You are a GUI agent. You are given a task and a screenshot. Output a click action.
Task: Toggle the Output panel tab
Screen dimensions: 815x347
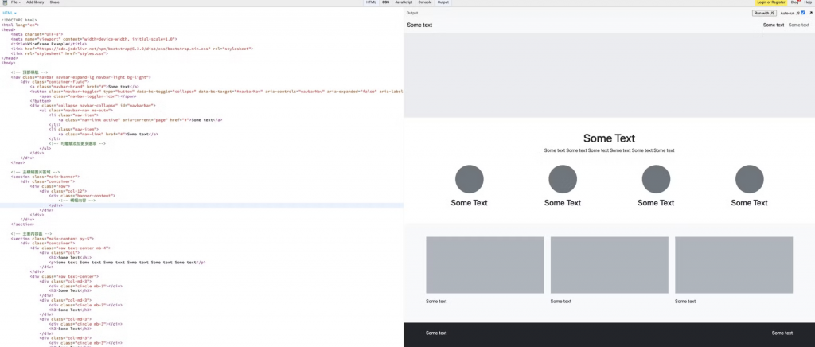[x=443, y=2]
